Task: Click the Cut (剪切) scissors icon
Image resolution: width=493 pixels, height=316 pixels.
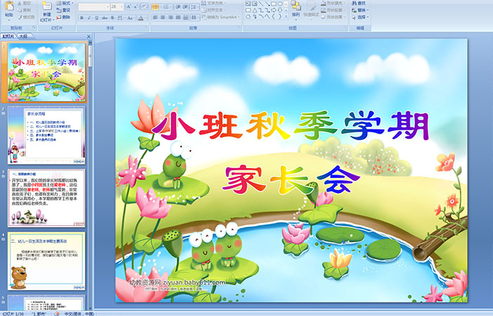Action: (x=20, y=3)
